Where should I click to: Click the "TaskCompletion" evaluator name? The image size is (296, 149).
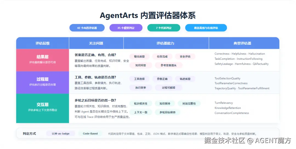[x=225, y=59]
